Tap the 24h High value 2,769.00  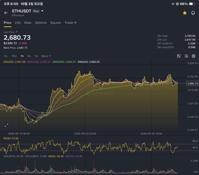click(x=190, y=36)
